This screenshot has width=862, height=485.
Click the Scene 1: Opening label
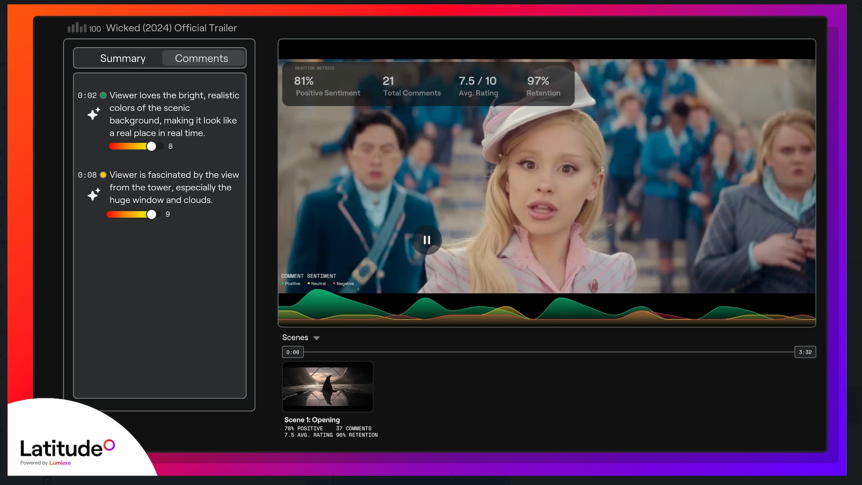(x=312, y=420)
